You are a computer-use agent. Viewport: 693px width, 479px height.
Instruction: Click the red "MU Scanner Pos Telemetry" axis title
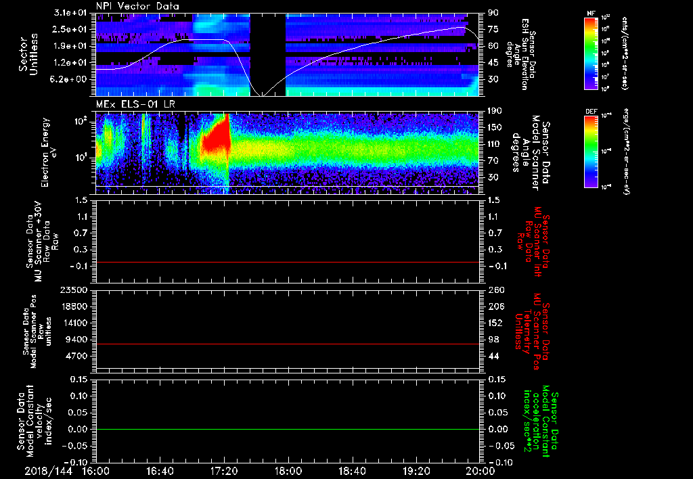click(x=533, y=331)
